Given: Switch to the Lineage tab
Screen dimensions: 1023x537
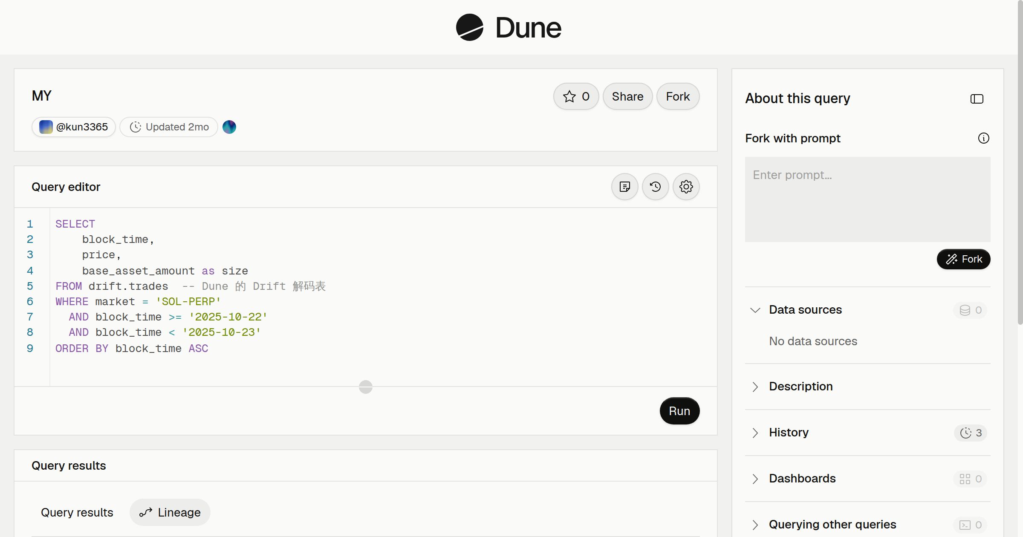Looking at the screenshot, I should (170, 512).
